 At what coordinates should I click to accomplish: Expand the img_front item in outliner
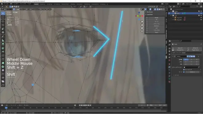173,18
